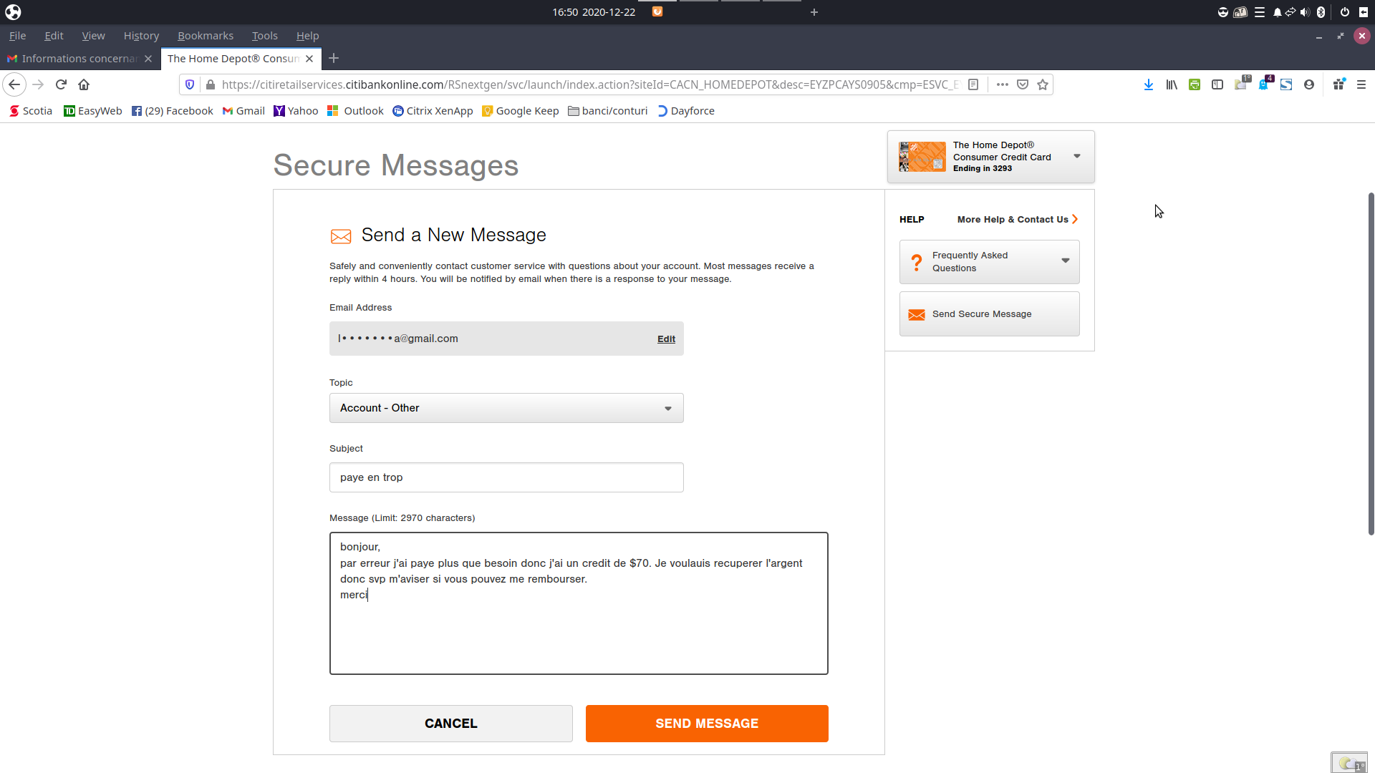Reload the page with the refresh icon
This screenshot has width=1375, height=773.
point(61,84)
